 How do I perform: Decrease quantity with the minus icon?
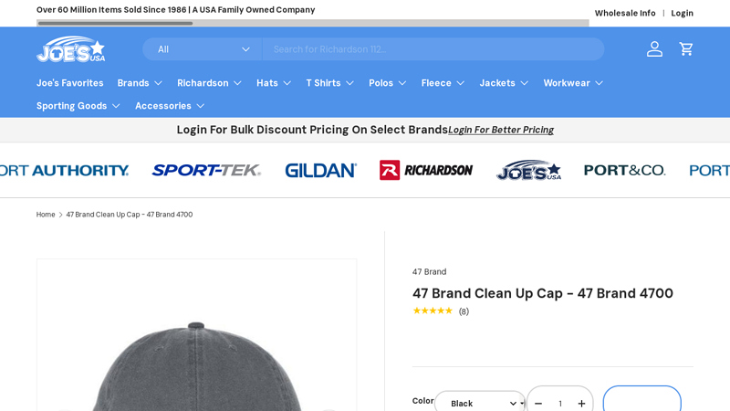(538, 404)
